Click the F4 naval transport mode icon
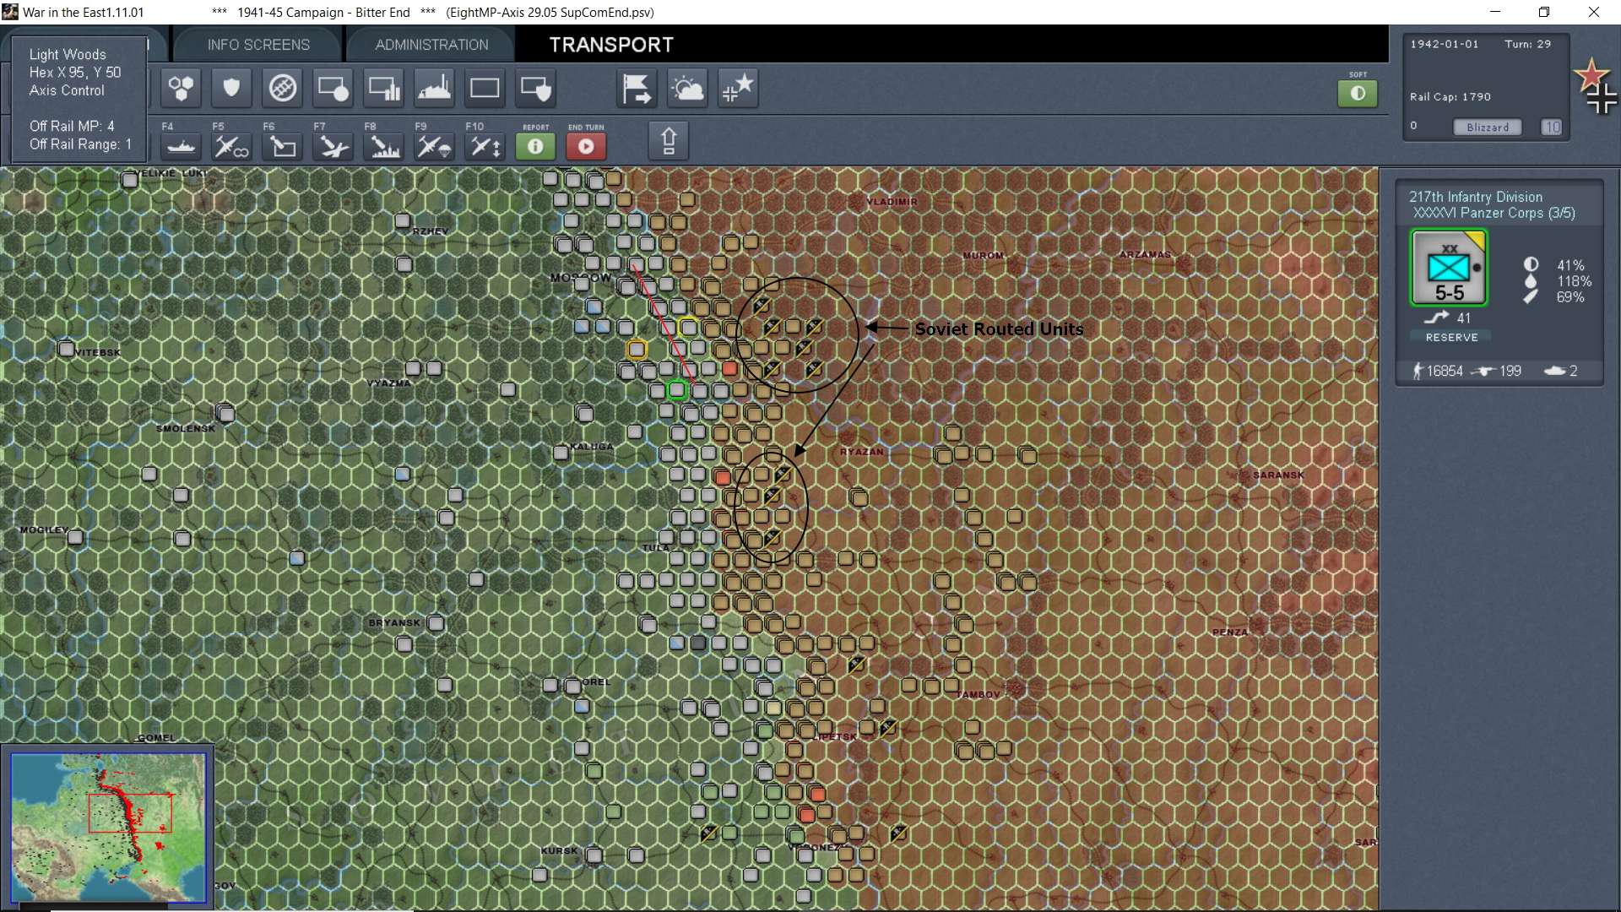 [181, 147]
